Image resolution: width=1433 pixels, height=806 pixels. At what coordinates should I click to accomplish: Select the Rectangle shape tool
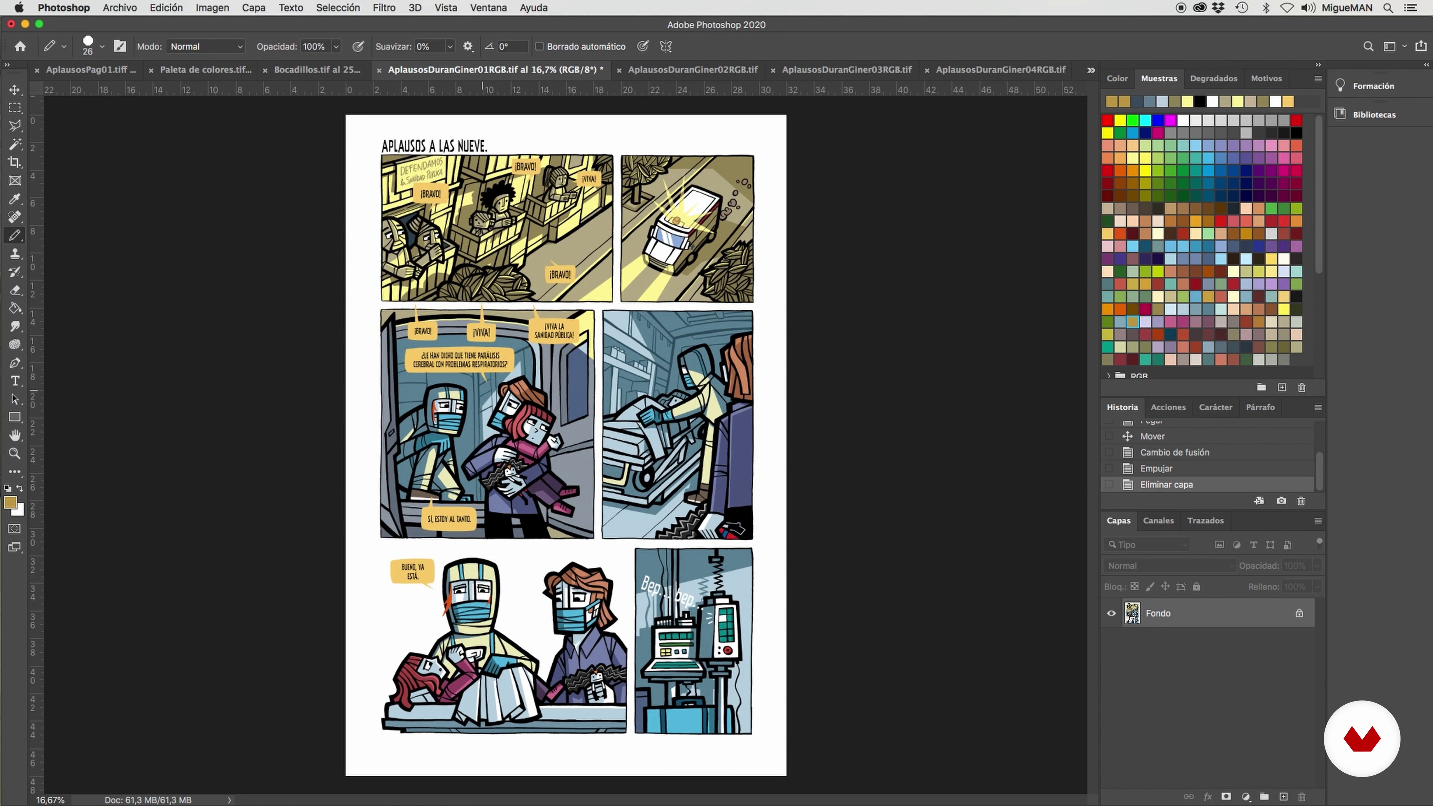click(15, 417)
